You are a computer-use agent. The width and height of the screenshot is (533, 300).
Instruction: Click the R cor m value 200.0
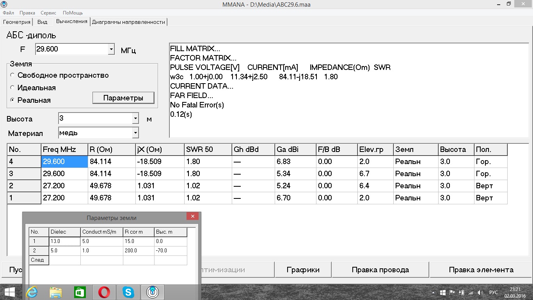[139, 251]
